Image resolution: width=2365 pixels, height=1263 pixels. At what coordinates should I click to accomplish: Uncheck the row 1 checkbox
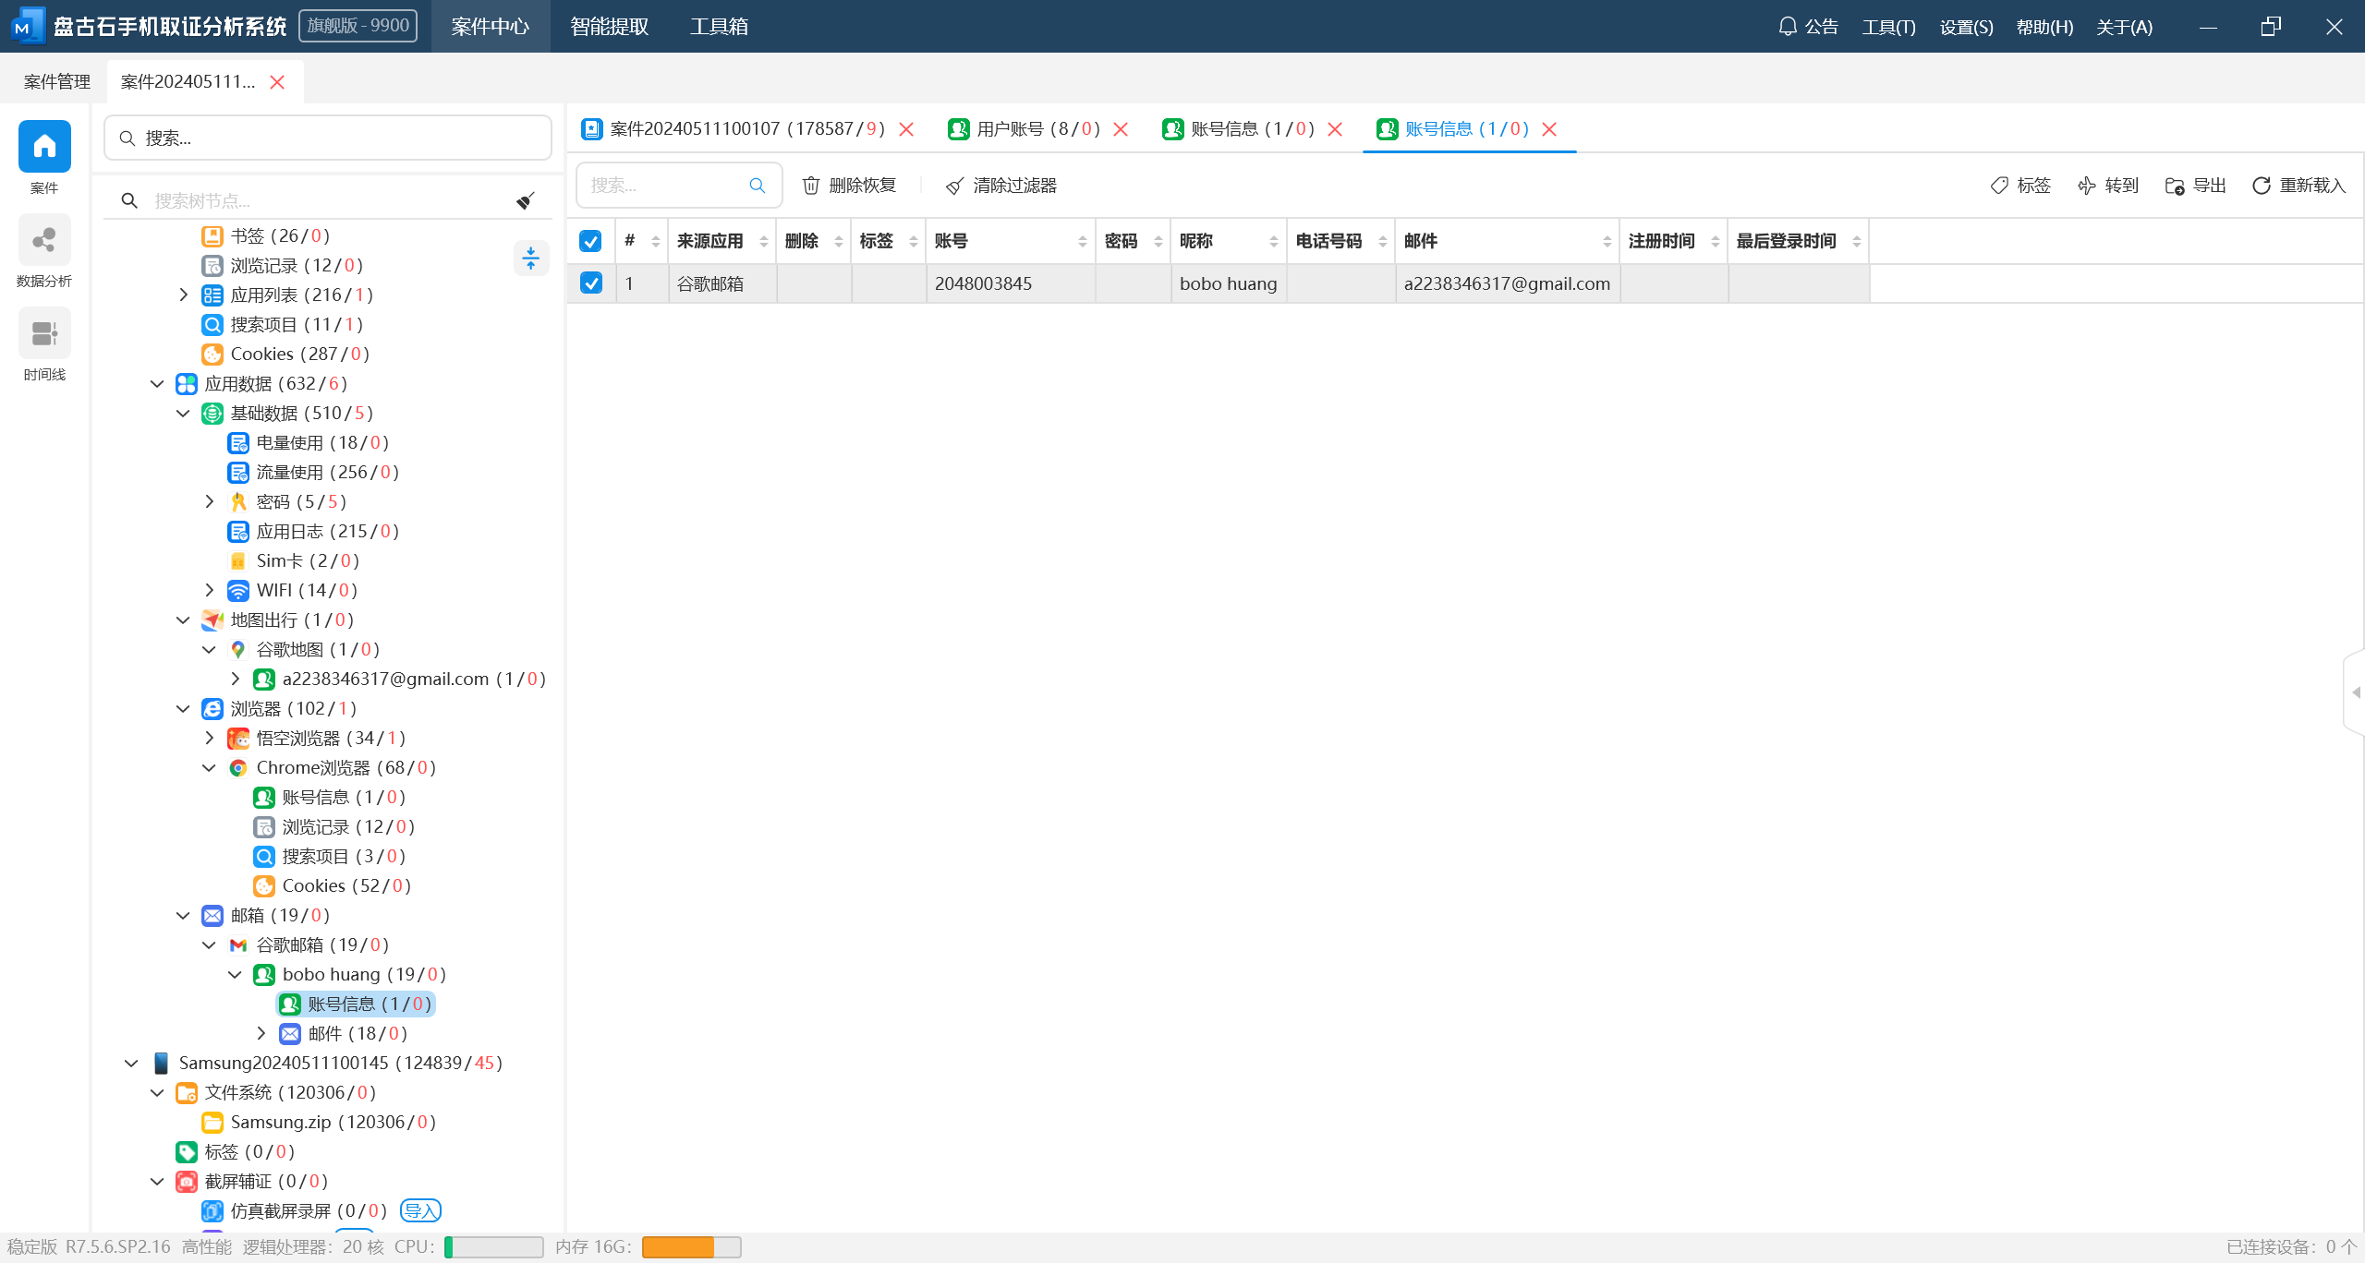pos(590,283)
